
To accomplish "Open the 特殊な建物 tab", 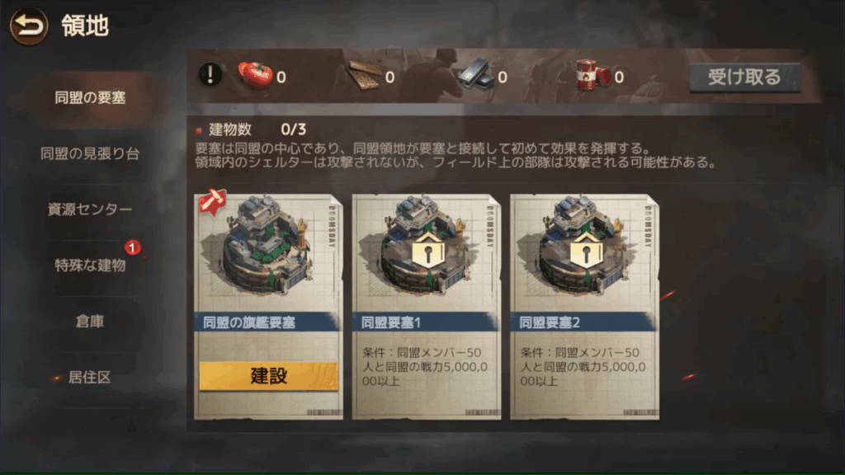I will pos(90,265).
